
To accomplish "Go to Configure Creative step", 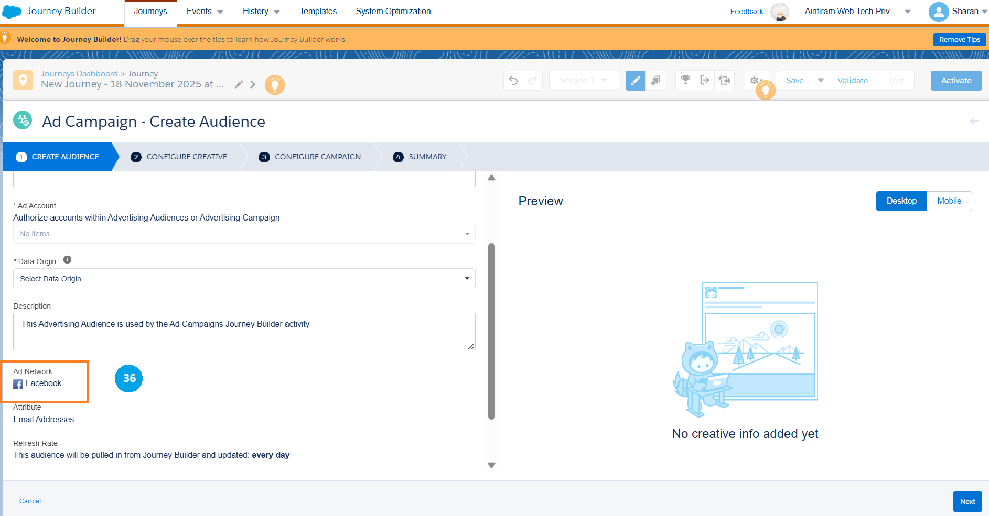I will point(186,157).
